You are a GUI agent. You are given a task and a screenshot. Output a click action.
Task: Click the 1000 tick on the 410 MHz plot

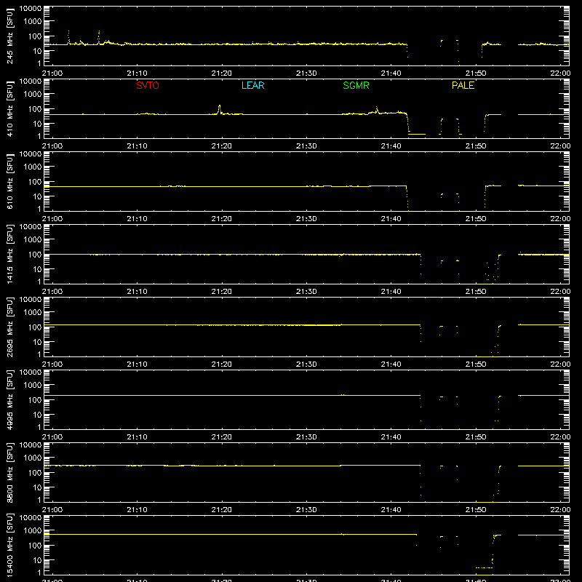tap(33, 95)
